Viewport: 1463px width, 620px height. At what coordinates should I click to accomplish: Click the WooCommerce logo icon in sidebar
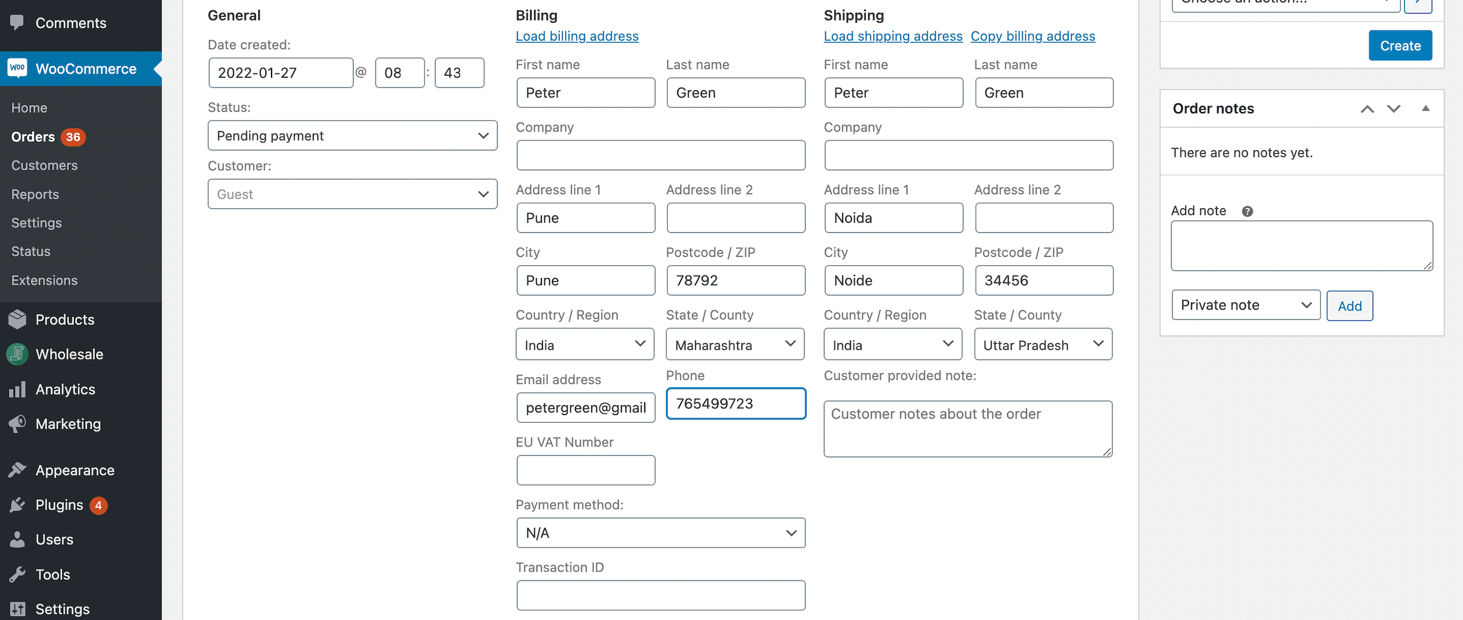(17, 68)
